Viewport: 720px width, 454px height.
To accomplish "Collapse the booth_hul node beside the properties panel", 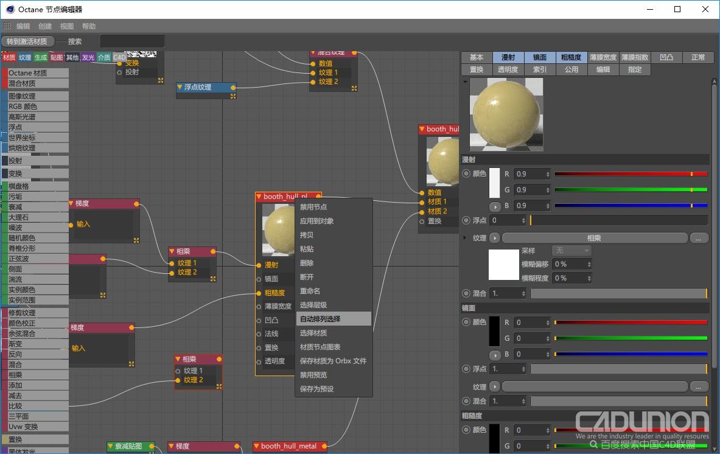I will tap(422, 129).
